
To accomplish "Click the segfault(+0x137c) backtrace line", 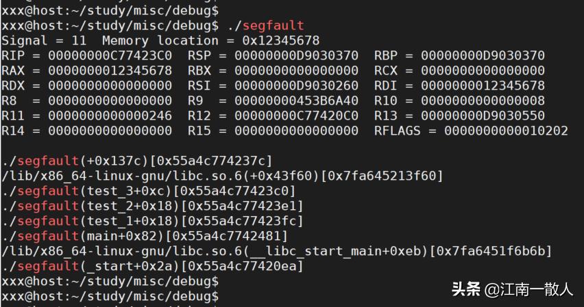I will pos(137,161).
